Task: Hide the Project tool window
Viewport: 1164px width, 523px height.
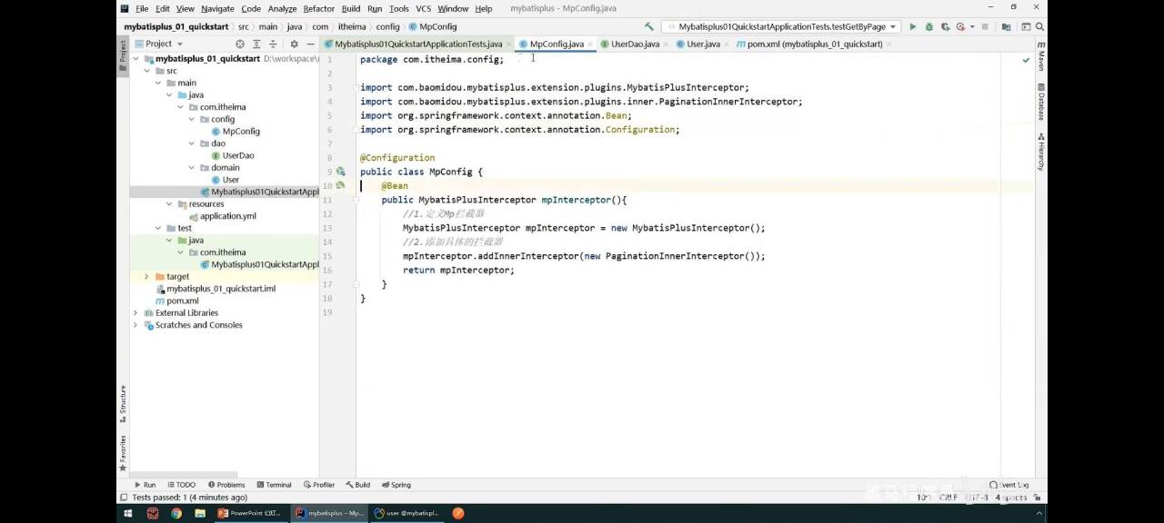Action: [310, 44]
